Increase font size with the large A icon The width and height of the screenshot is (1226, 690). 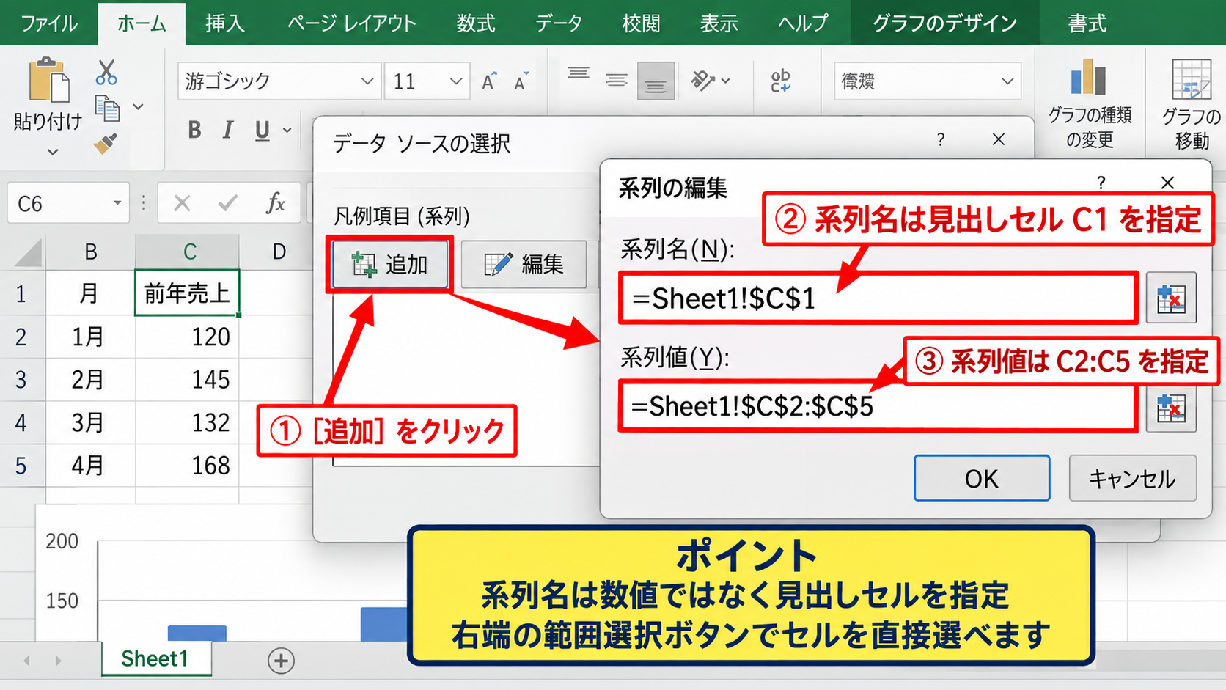[x=489, y=81]
